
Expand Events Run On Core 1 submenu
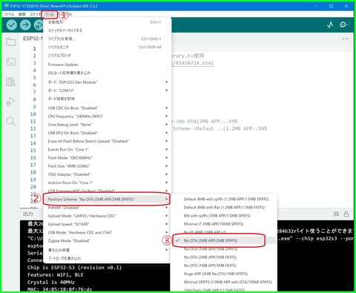[x=107, y=149]
